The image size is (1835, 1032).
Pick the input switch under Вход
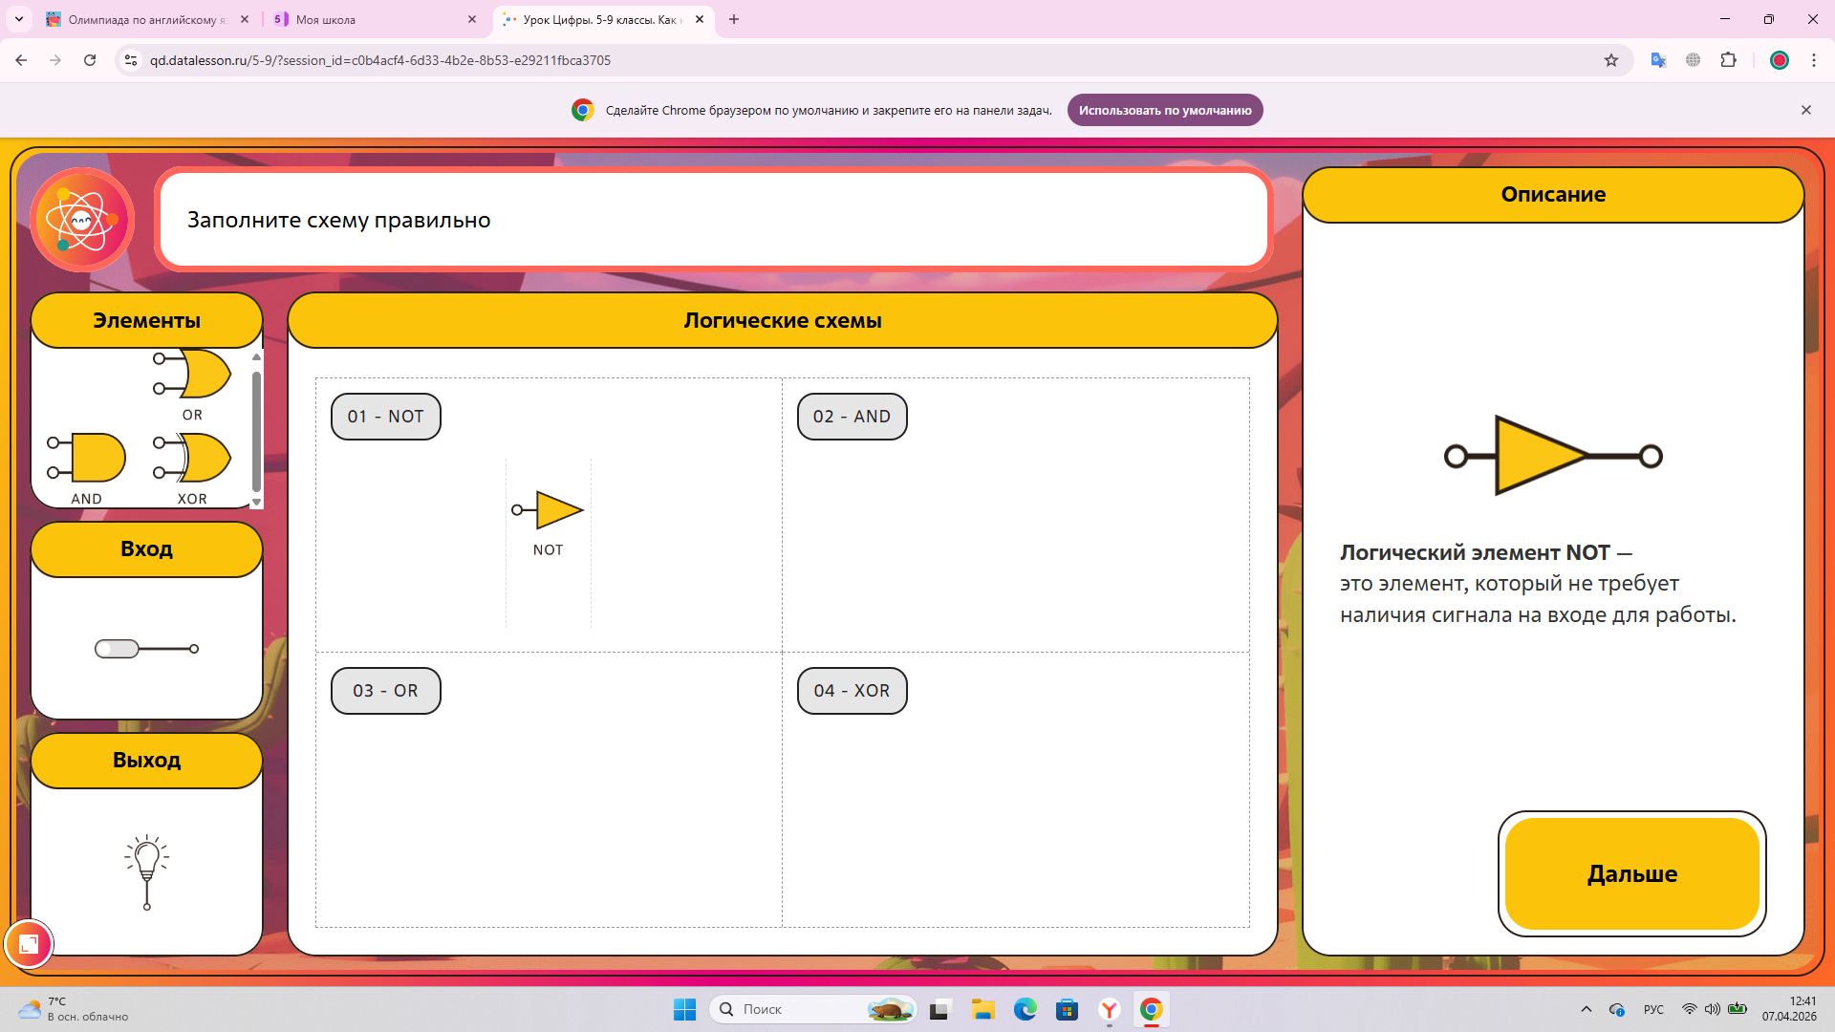tap(146, 649)
